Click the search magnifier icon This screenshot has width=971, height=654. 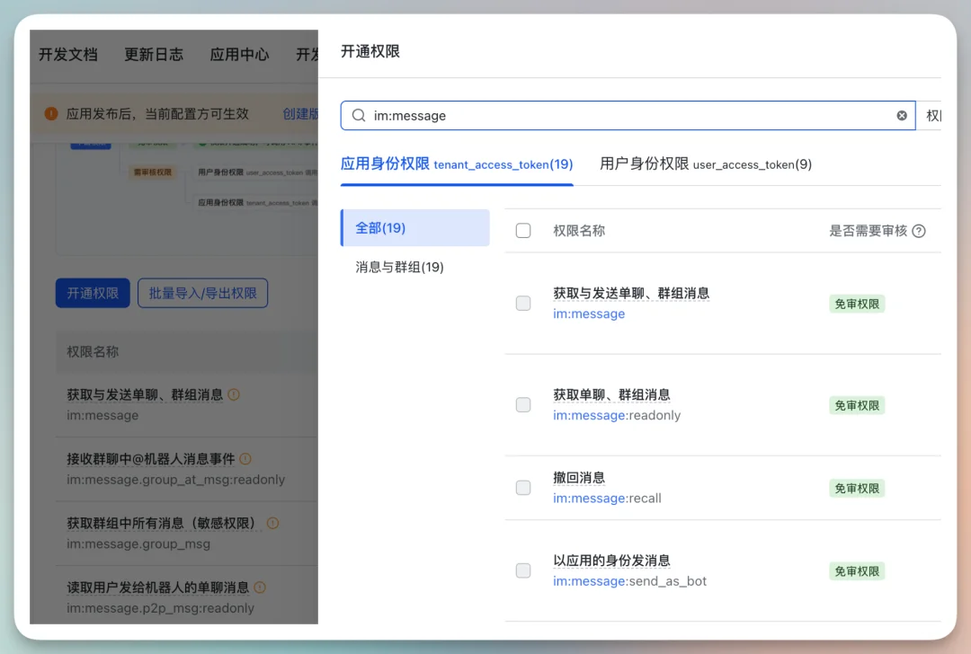pos(358,115)
